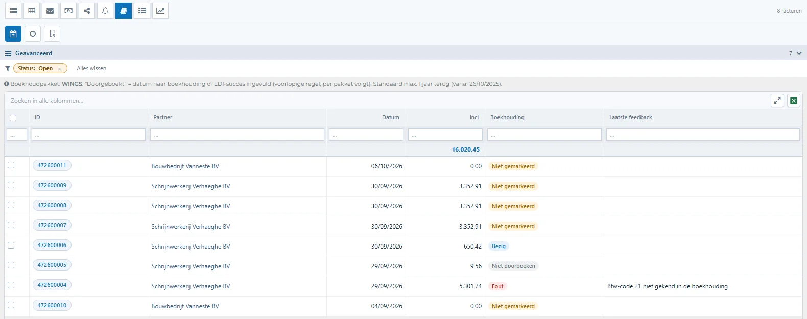Click the Laatste feedback filter input
Screen dimensions: 807x319
coord(703,135)
